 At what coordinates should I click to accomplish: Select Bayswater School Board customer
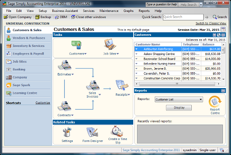click(177, 59)
